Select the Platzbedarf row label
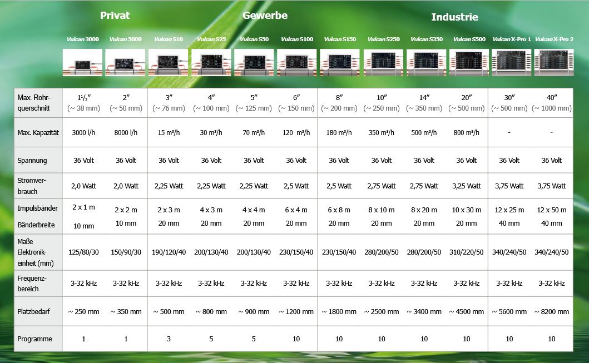589x363 pixels. coord(34,312)
